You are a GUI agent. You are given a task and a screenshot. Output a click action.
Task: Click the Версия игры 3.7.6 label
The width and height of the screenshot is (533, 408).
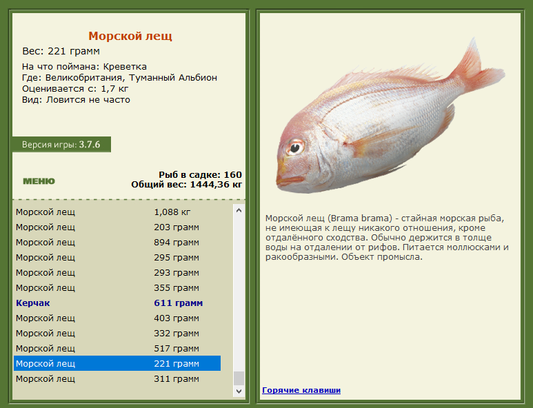[61, 144]
